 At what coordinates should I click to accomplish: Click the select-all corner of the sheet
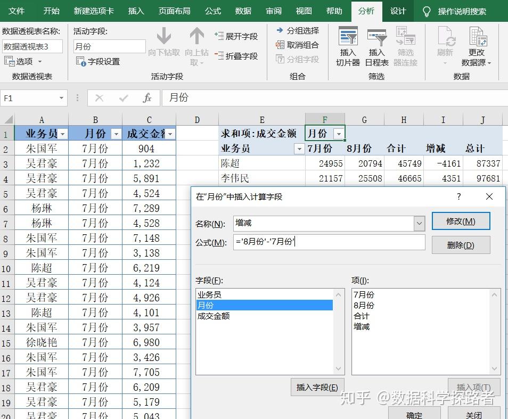tap(7, 119)
